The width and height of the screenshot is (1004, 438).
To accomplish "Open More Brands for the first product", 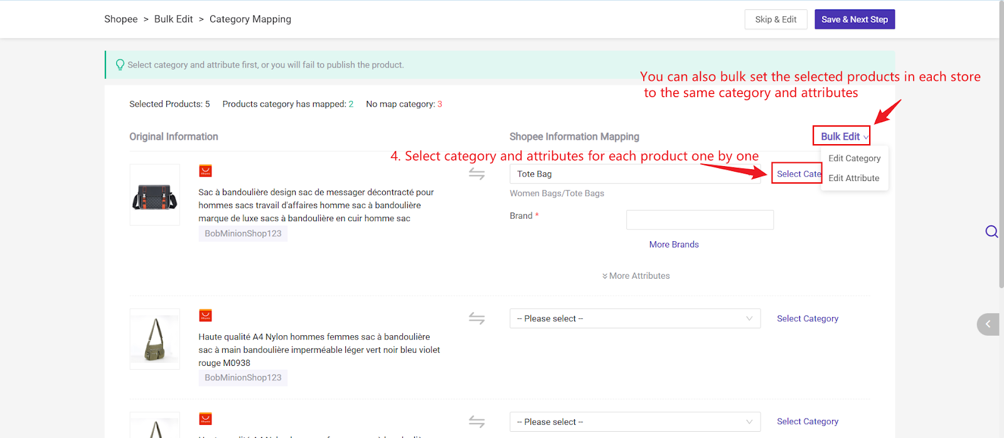I will (673, 244).
